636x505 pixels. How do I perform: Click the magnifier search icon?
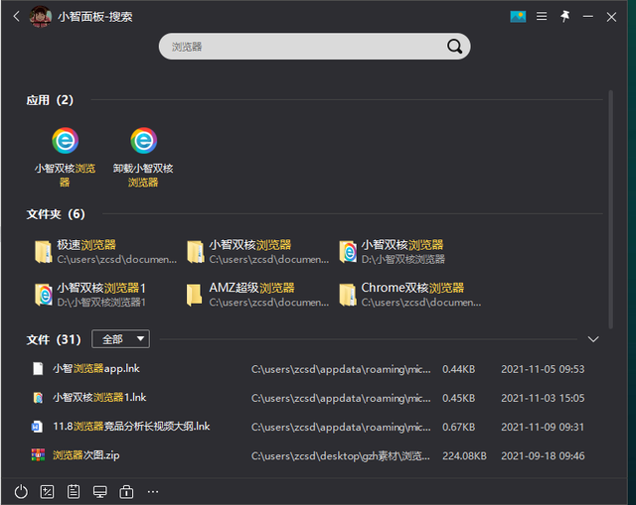454,47
